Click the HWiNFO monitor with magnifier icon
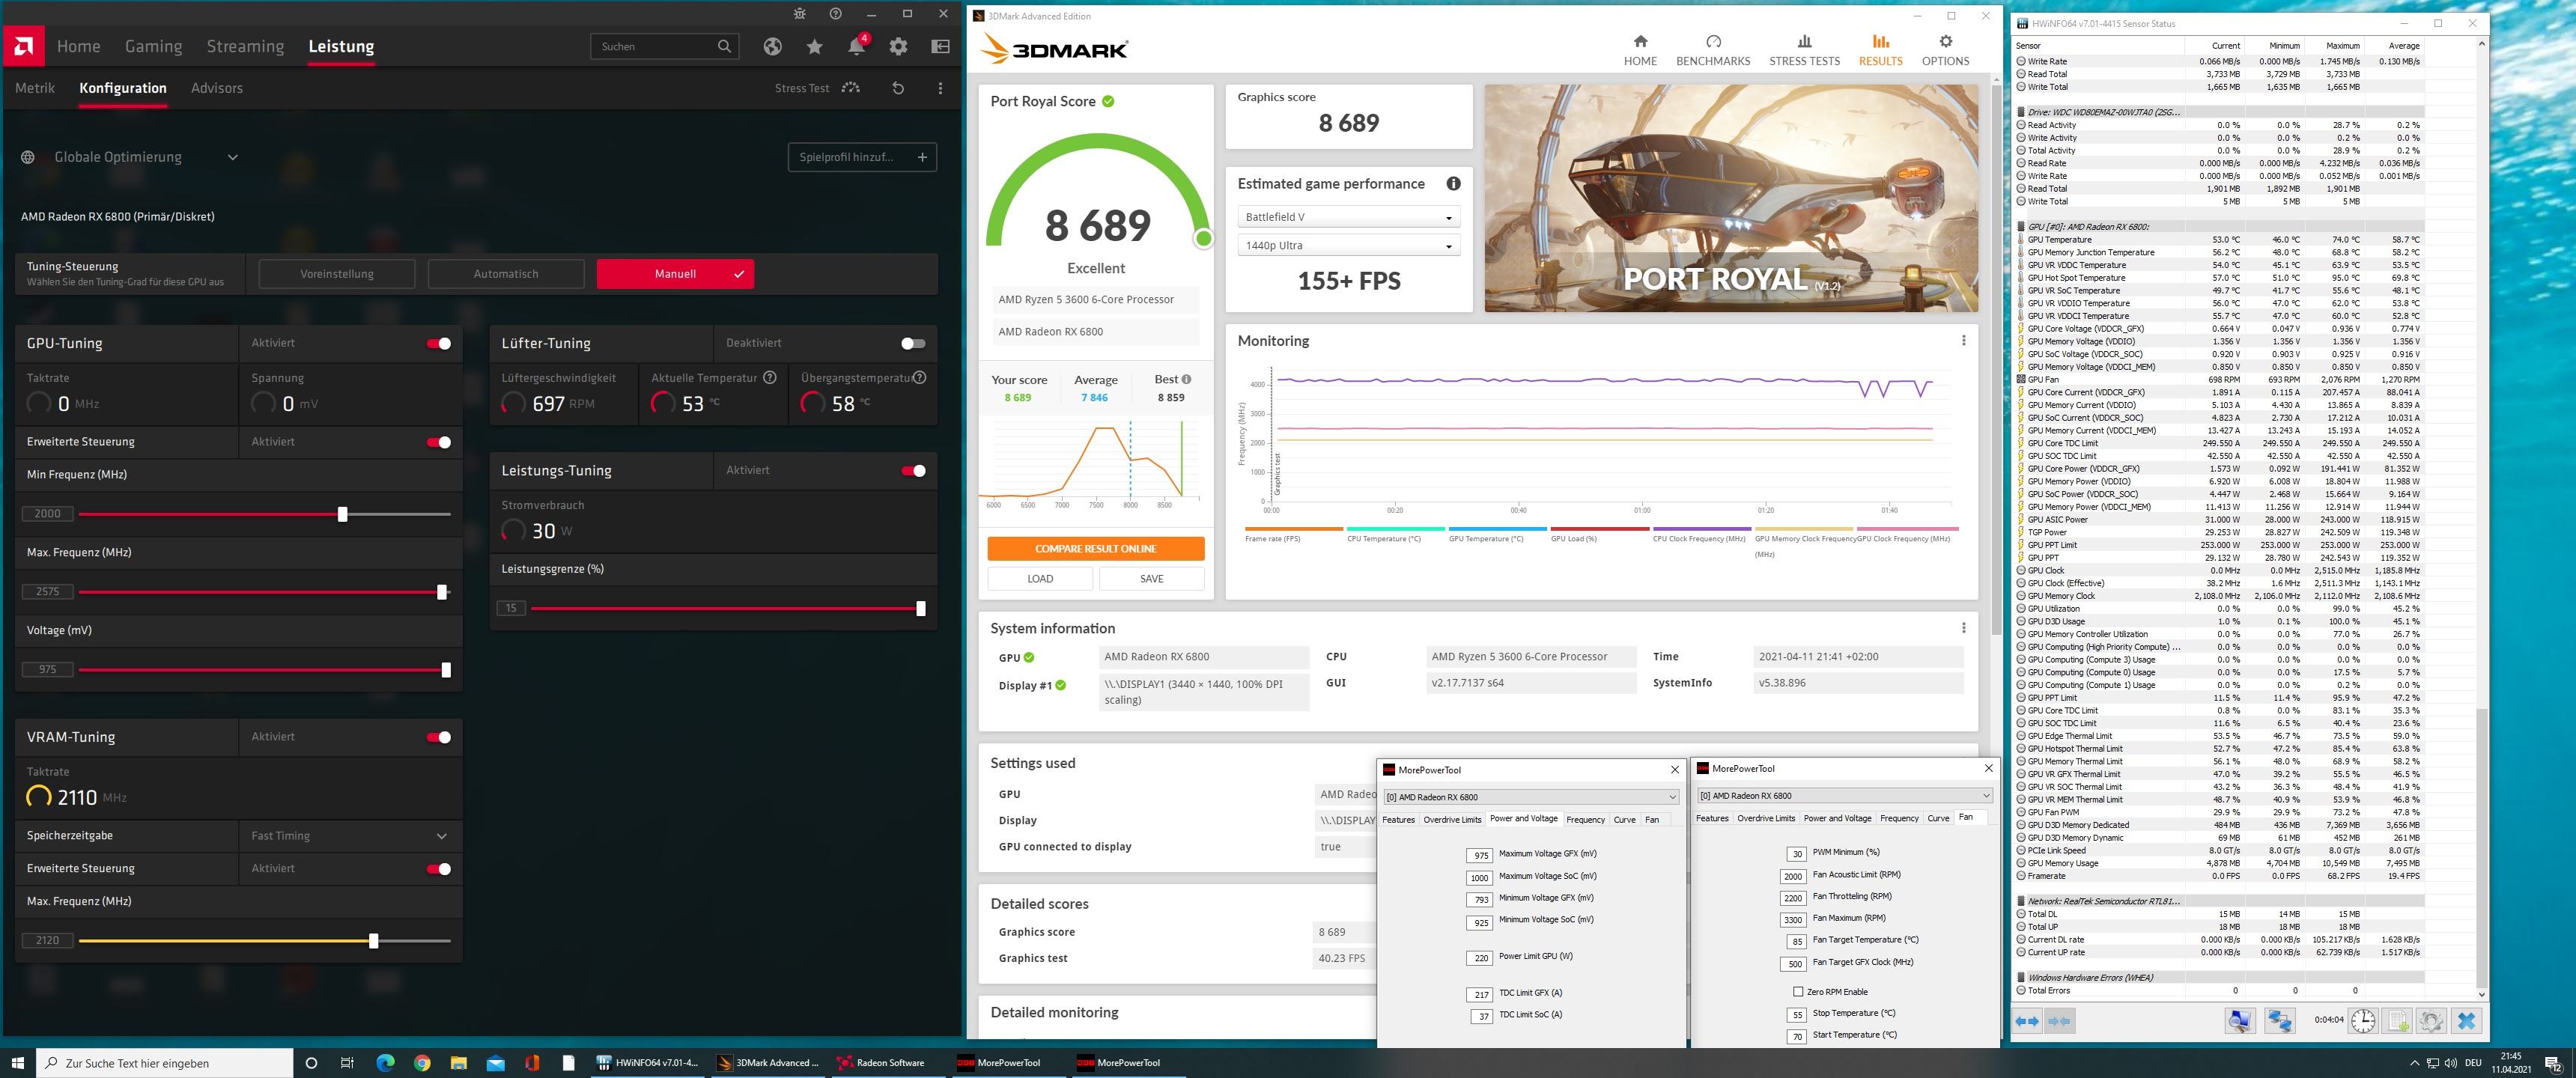The image size is (2576, 1078). [2240, 1021]
